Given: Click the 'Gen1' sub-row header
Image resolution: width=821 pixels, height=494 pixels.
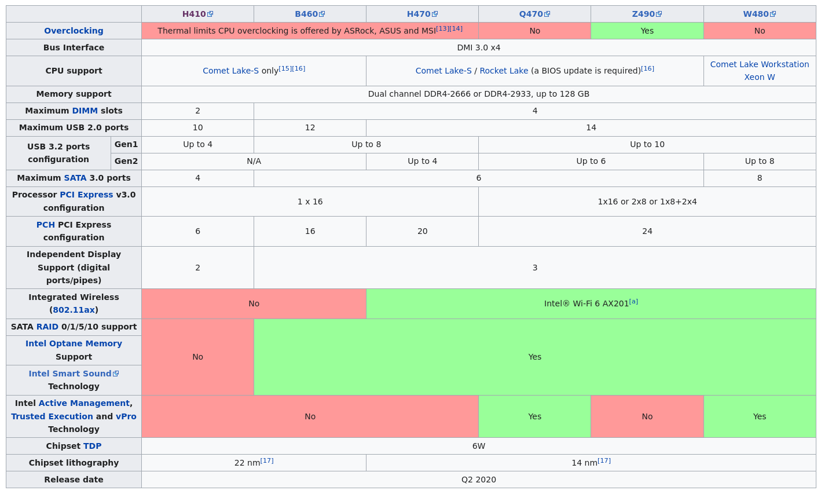Looking at the screenshot, I should tap(126, 144).
